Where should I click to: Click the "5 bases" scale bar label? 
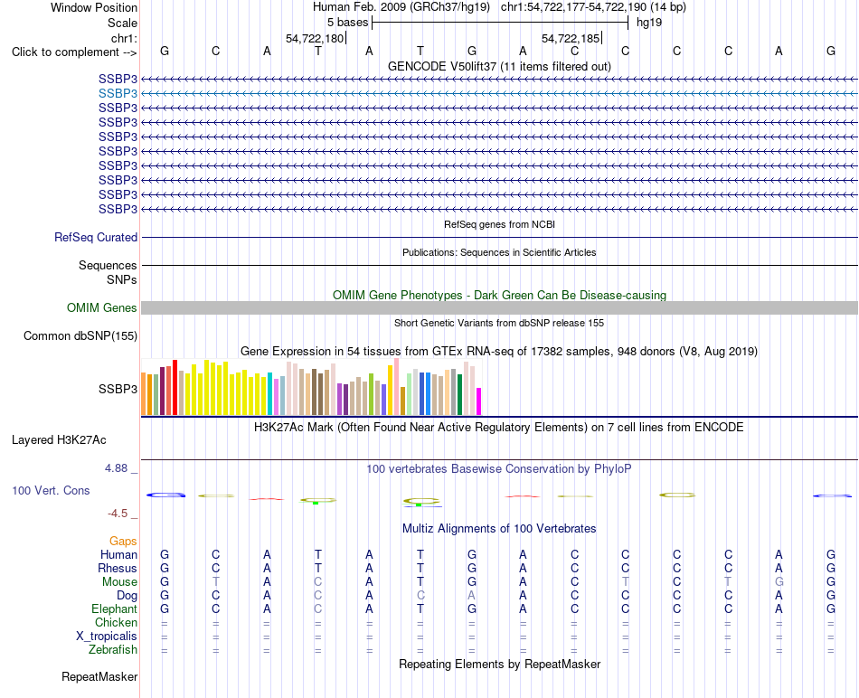click(x=348, y=23)
